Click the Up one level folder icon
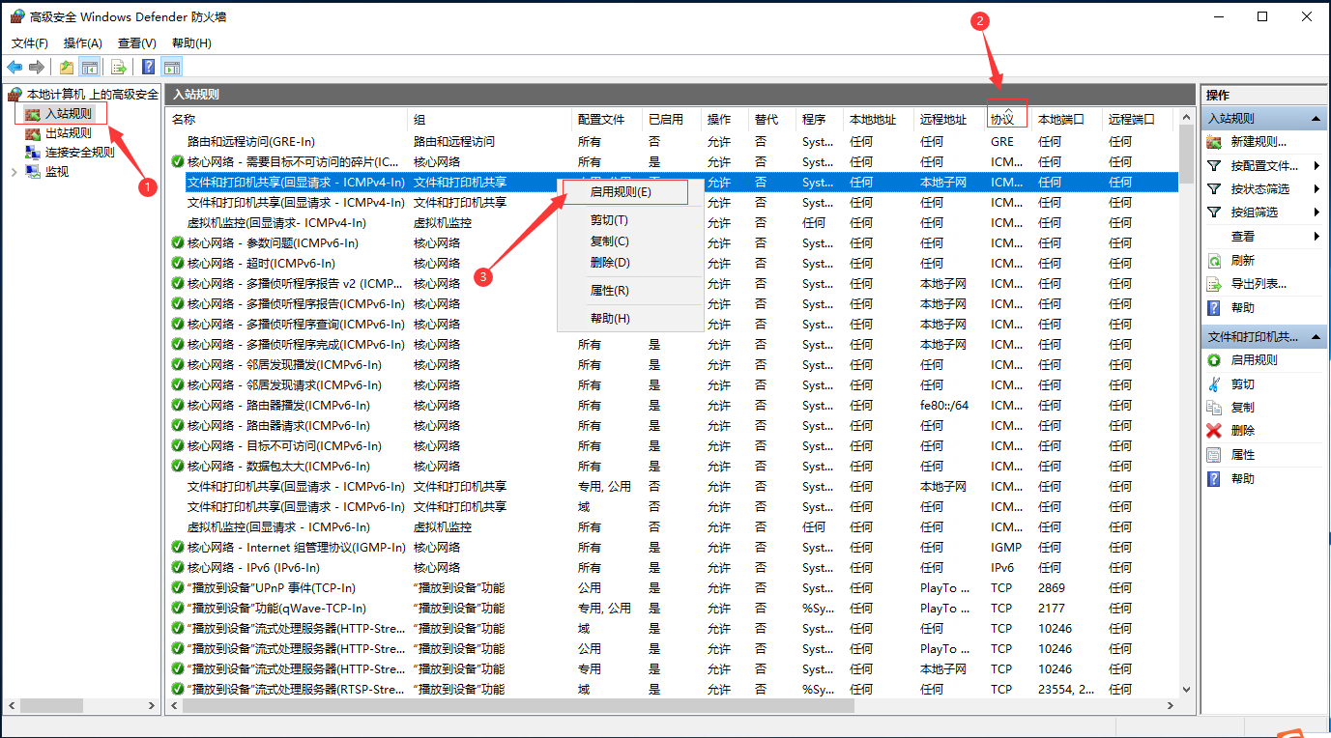1331x738 pixels. [66, 67]
